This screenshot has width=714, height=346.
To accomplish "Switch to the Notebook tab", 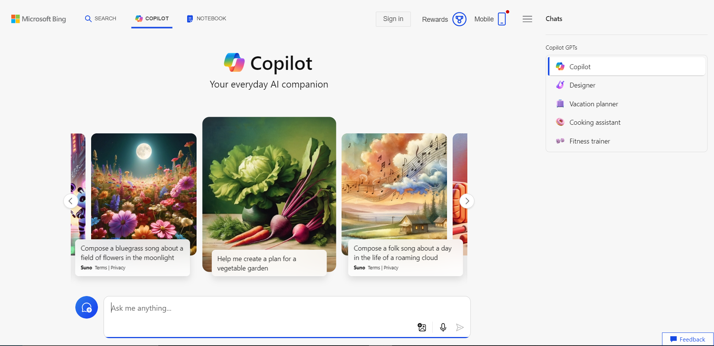I will (x=206, y=18).
